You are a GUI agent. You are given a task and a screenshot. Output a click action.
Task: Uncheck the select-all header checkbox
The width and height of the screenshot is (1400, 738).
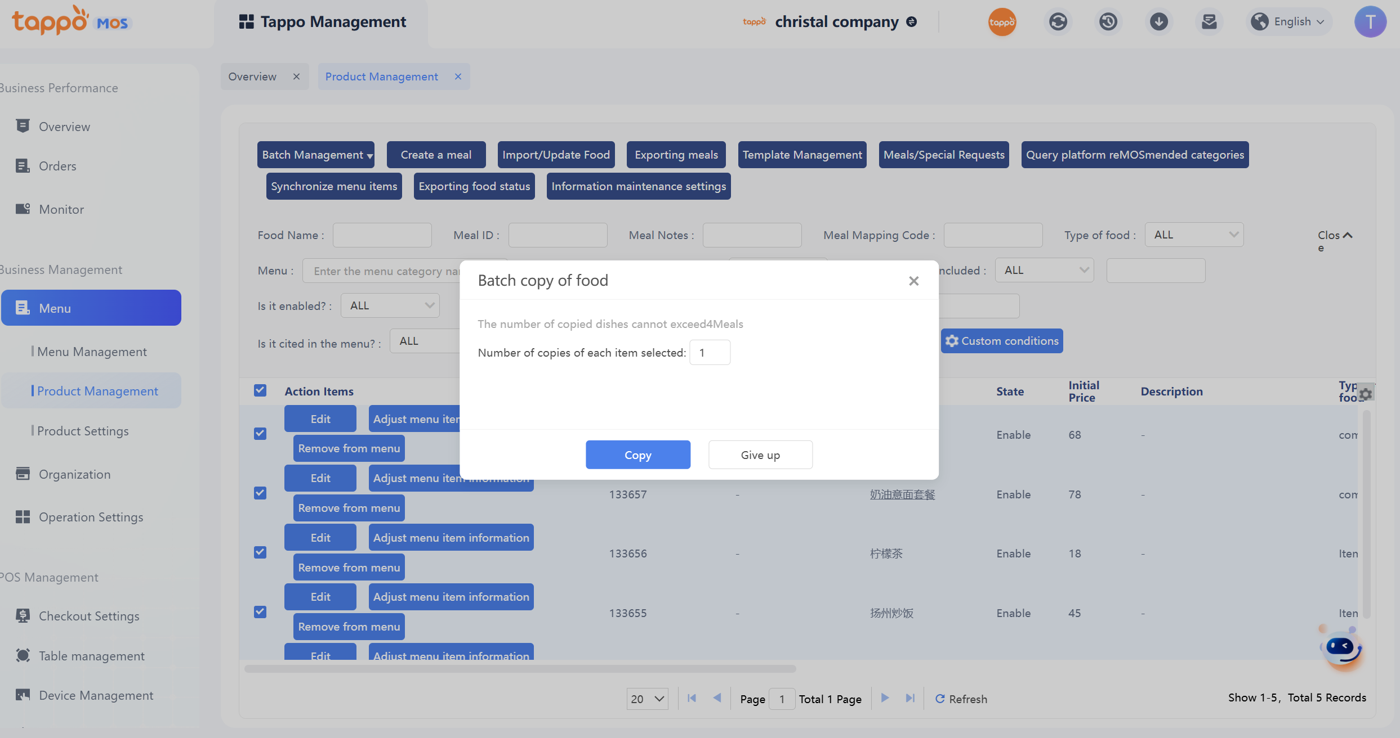260,390
